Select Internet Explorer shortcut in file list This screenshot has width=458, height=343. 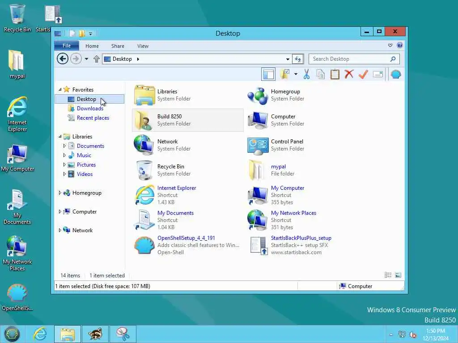pyautogui.click(x=187, y=195)
